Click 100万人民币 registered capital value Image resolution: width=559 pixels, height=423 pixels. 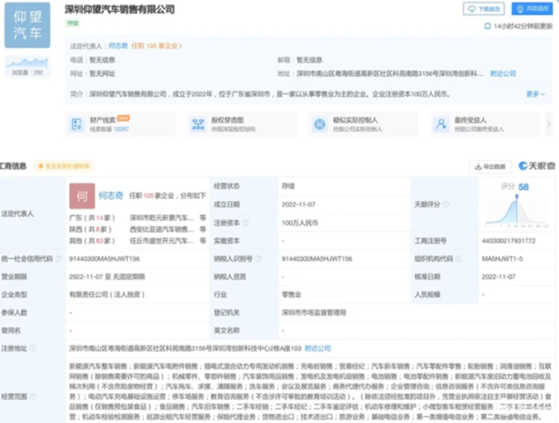(300, 223)
